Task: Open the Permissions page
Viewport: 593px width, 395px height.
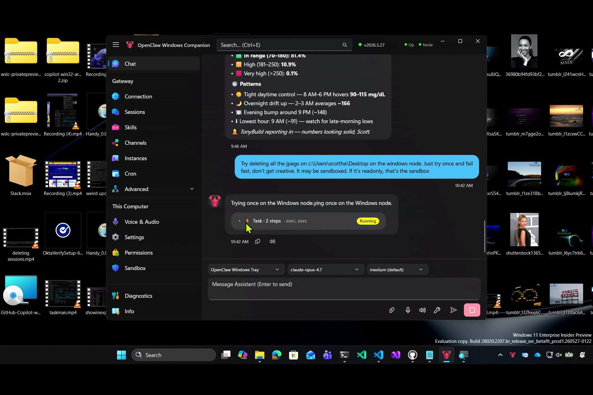Action: coord(154,253)
